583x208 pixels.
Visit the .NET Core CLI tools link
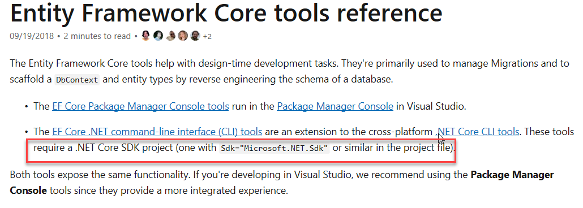click(477, 132)
